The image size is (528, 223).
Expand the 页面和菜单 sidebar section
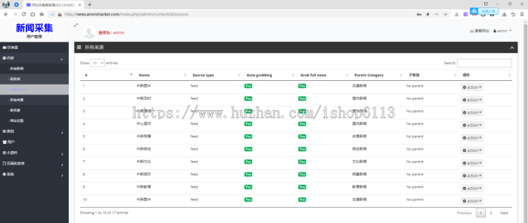click(35, 164)
